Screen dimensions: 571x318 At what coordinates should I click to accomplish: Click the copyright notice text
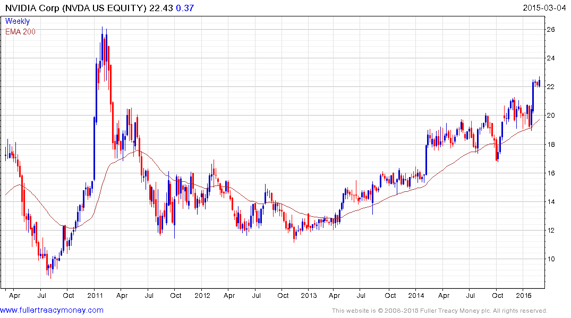click(x=440, y=311)
